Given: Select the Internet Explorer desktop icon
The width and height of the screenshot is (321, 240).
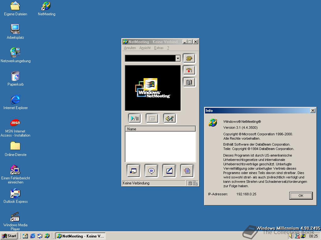Looking at the screenshot, I should (15, 102).
